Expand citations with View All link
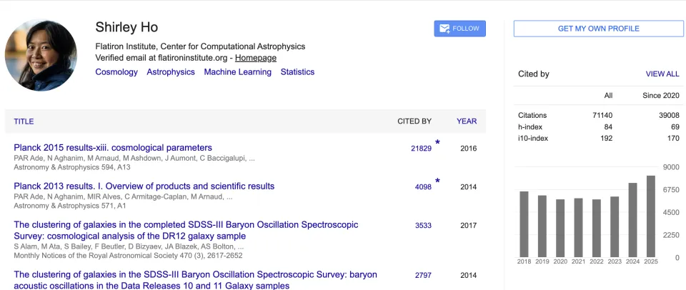 pos(662,74)
